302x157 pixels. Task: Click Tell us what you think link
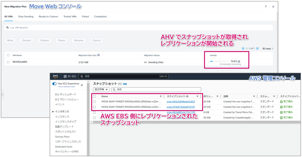(66, 87)
